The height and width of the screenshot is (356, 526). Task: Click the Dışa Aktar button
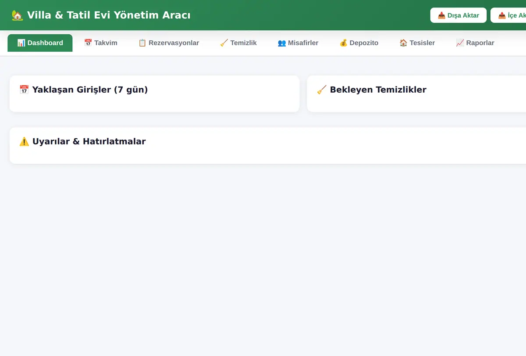click(458, 15)
